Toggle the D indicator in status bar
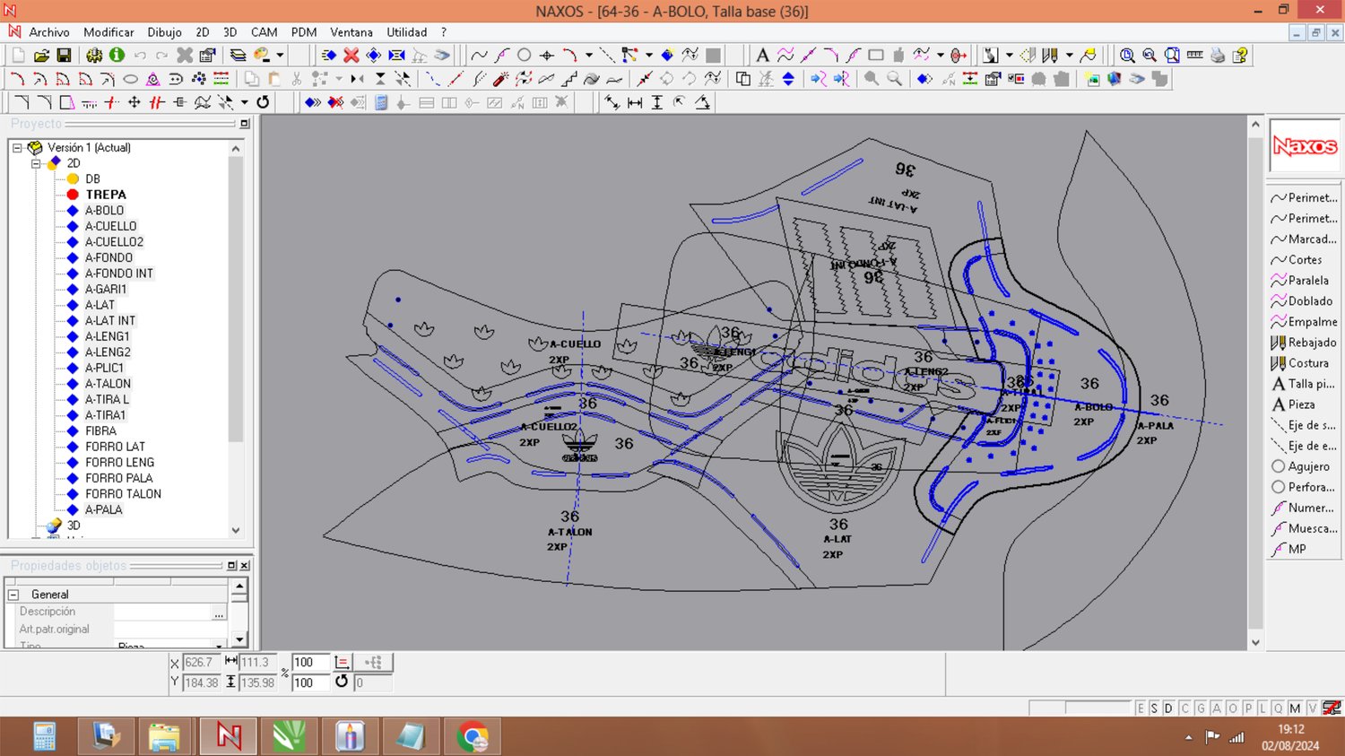Image resolution: width=1345 pixels, height=756 pixels. coord(1168,708)
